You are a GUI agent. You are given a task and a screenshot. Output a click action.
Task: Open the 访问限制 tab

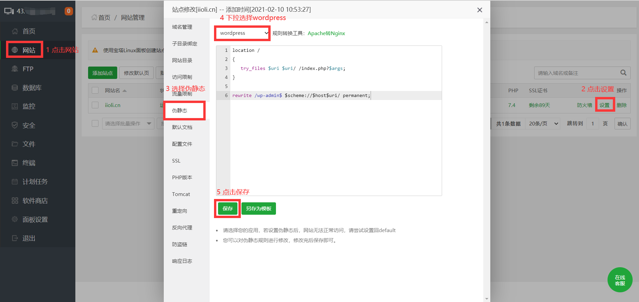point(182,77)
